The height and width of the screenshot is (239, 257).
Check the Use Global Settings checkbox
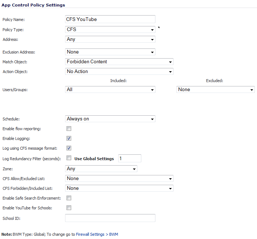(69, 158)
